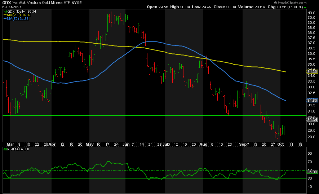Click the blue 31.86 price tag on axis
This screenshot has height=194, width=319.
[x=312, y=100]
